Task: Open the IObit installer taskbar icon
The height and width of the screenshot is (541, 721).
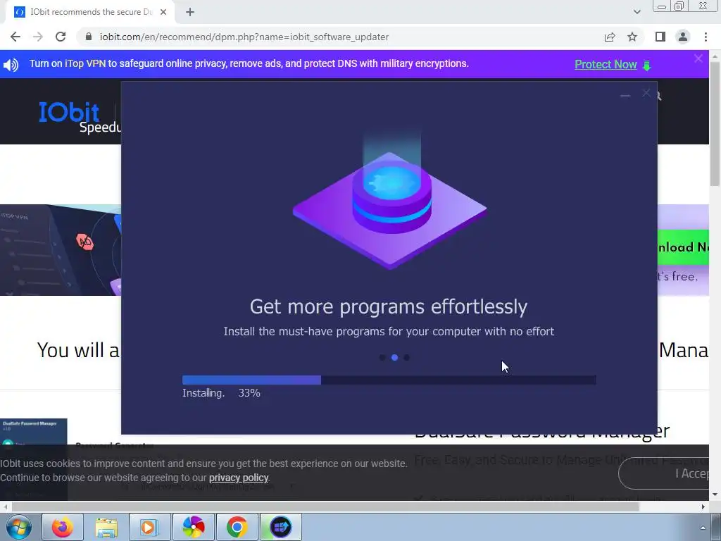Action: tap(281, 527)
